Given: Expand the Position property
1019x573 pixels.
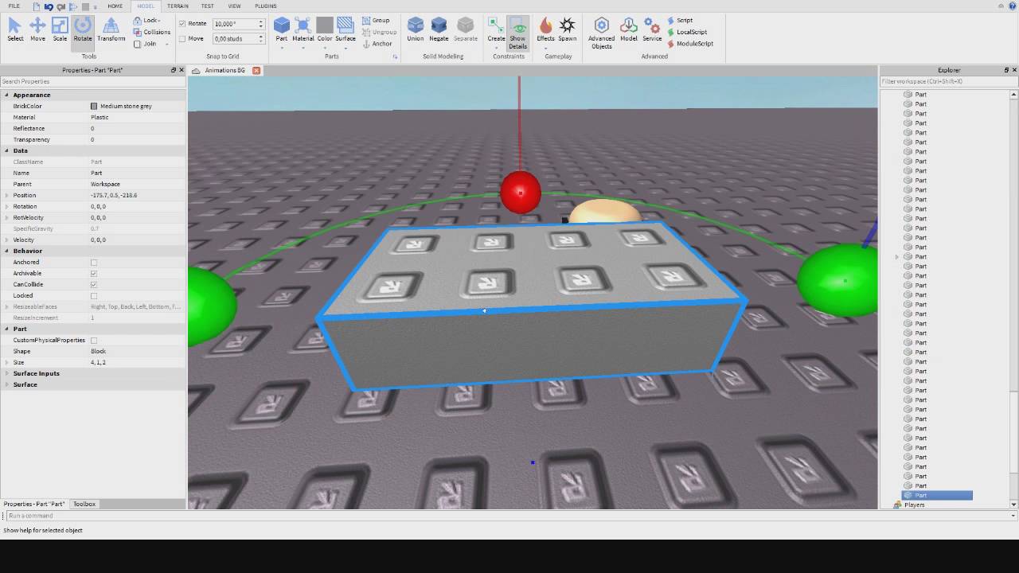Looking at the screenshot, I should pos(7,195).
